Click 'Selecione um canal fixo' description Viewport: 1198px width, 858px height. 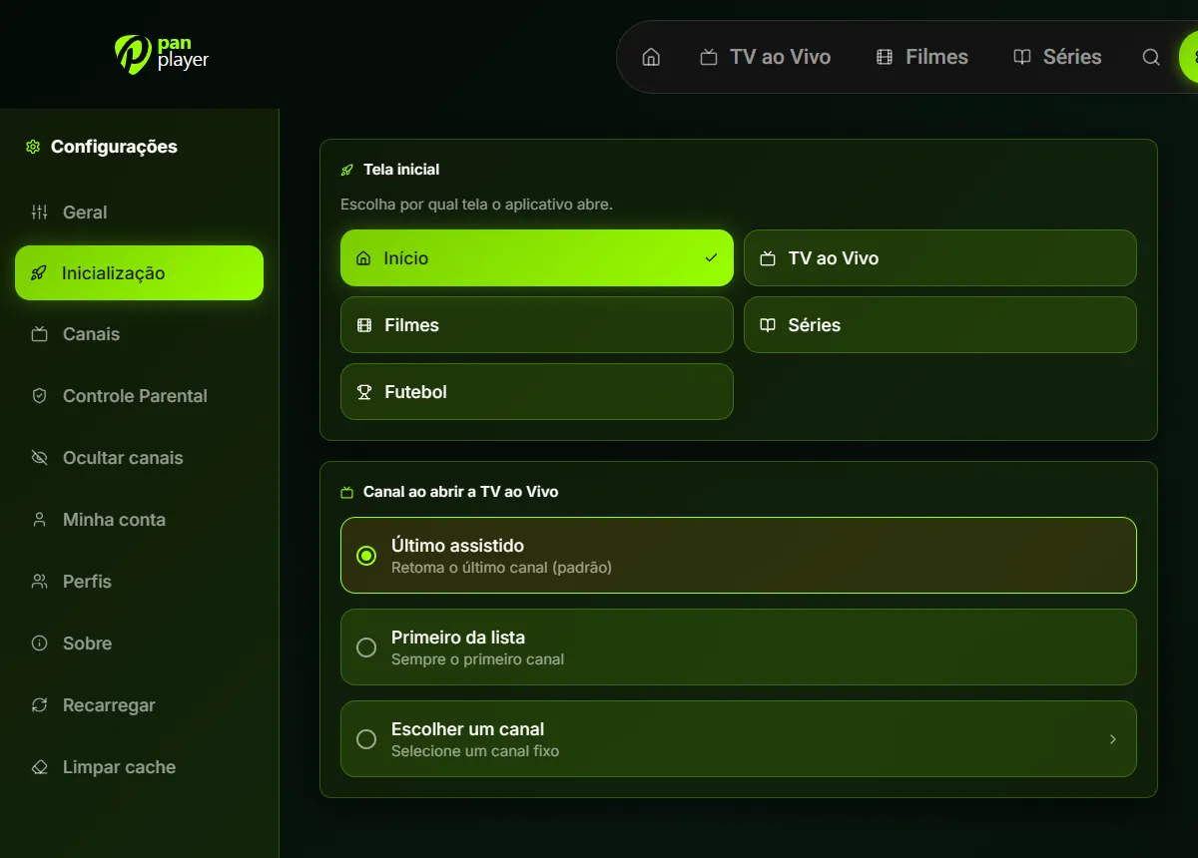pos(475,751)
